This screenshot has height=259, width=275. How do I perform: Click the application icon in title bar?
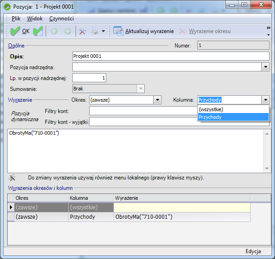7,7
